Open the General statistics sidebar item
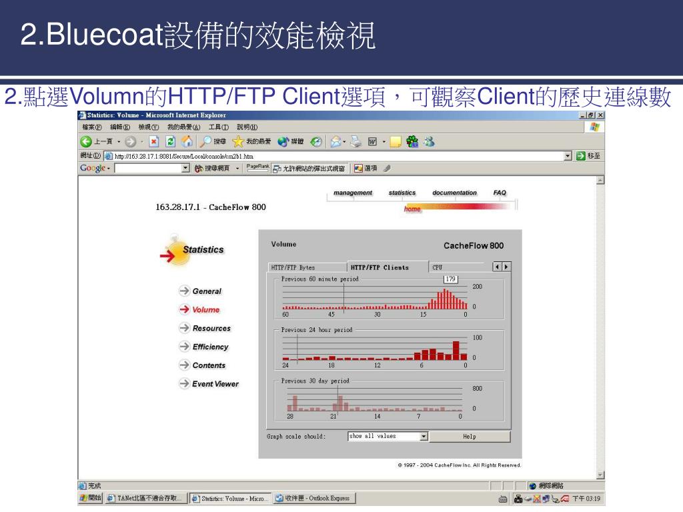Screen dimensions: 683x512 (x=200, y=291)
